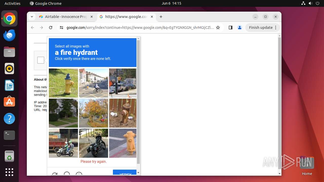This screenshot has height=182, width=324.
Task: Bookmark this page with the star
Action: click(218, 28)
